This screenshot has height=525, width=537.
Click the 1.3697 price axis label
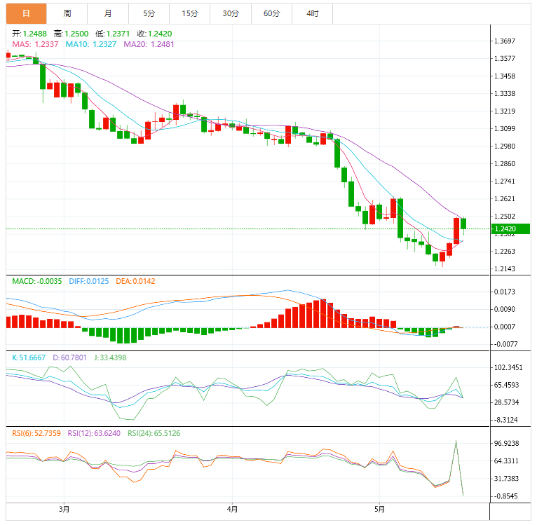(505, 41)
